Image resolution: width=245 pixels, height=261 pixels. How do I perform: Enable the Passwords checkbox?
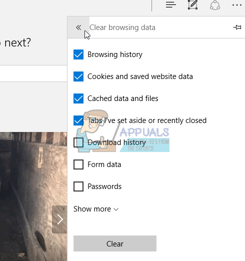click(78, 186)
